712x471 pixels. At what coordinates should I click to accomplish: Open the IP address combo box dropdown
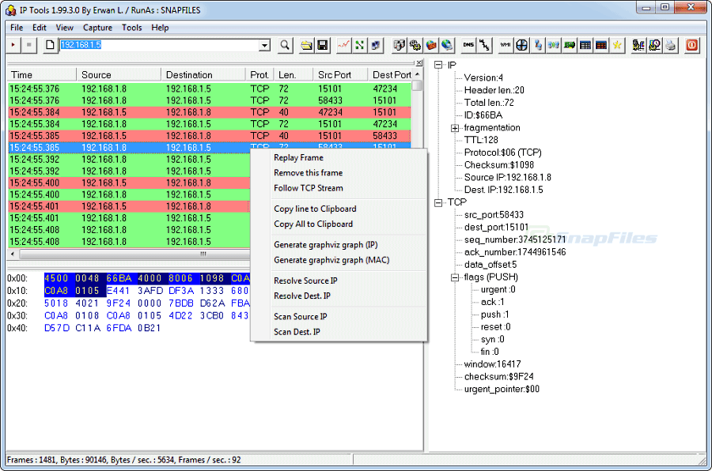(265, 45)
